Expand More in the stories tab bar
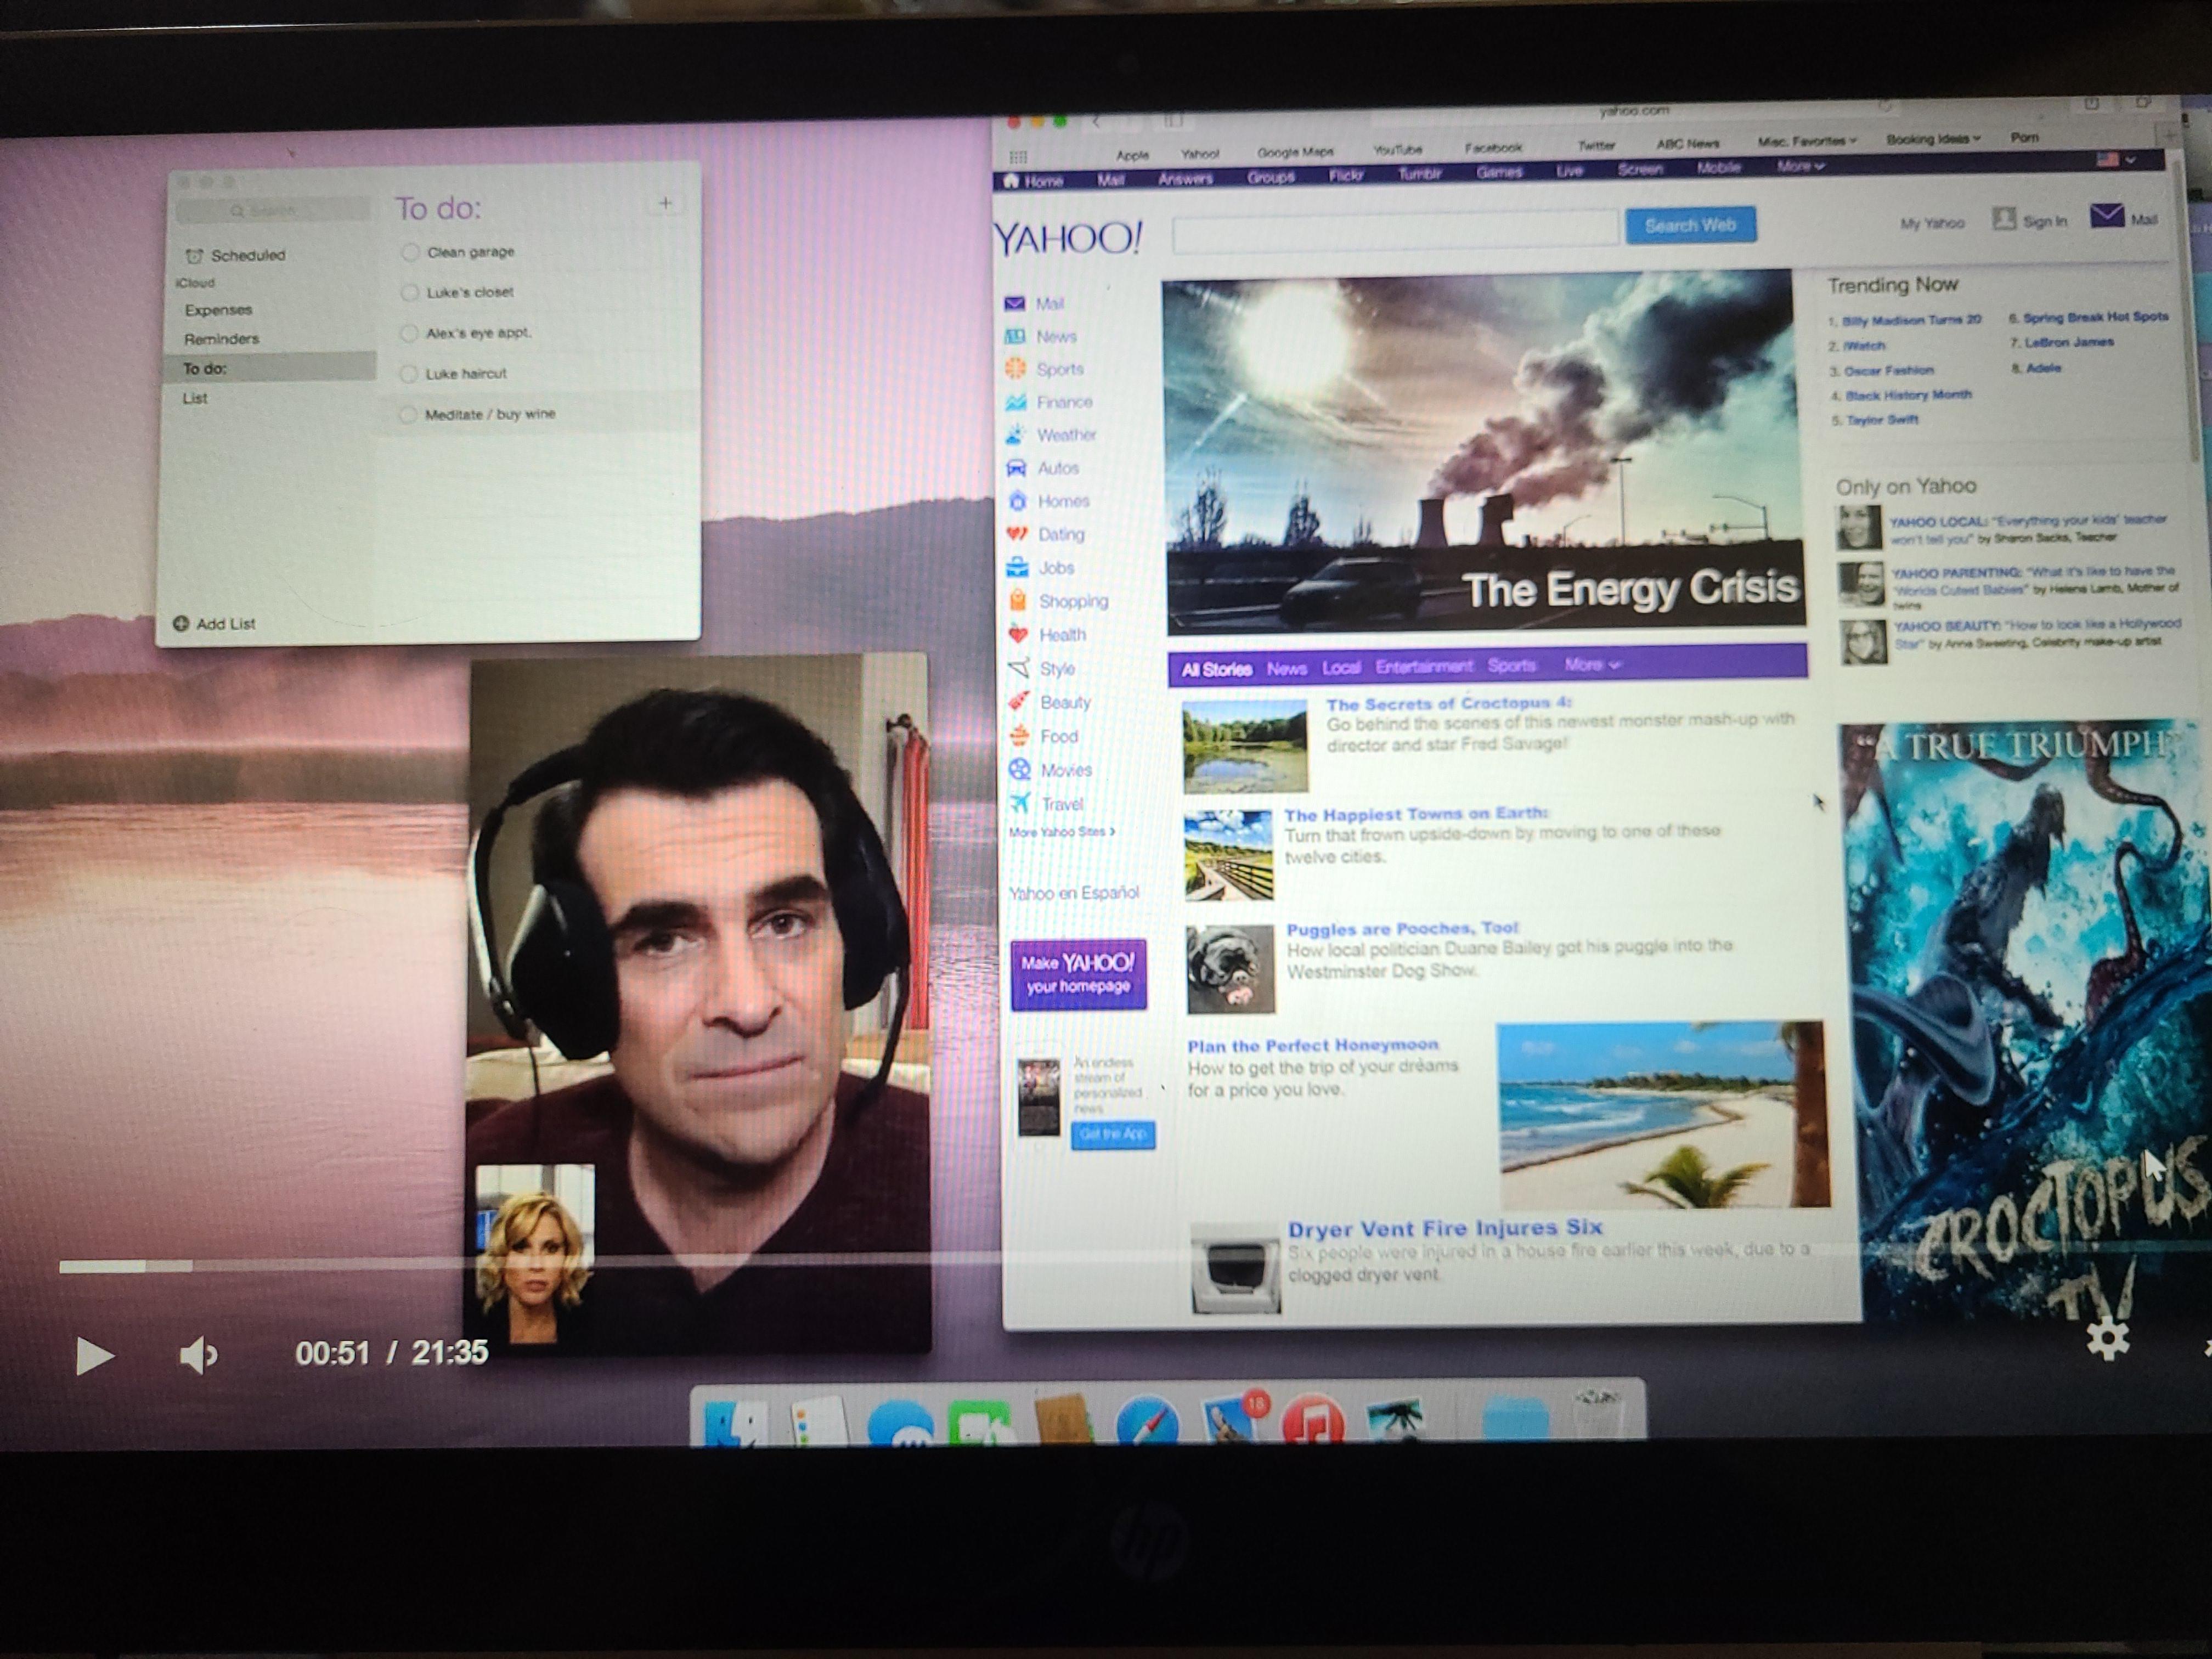This screenshot has height=1659, width=2212. [x=1592, y=664]
